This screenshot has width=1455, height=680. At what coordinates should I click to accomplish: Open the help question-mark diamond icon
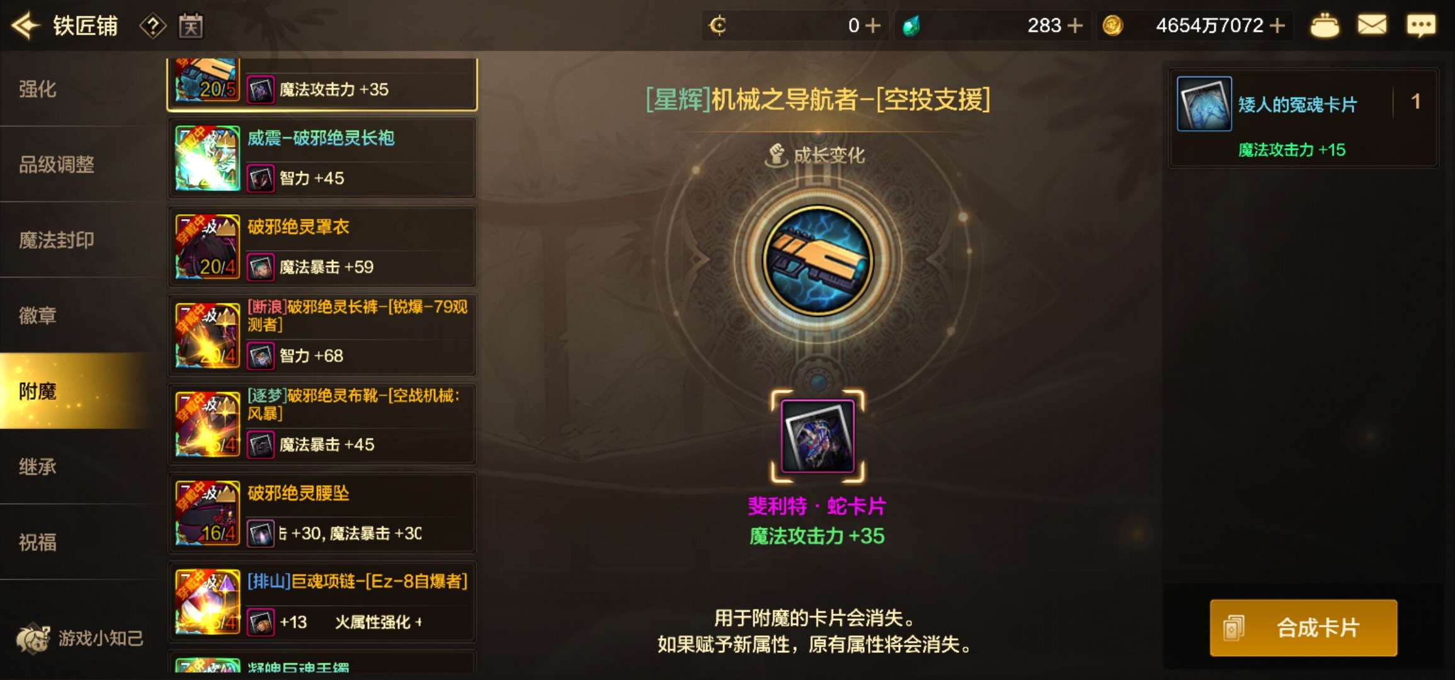tap(153, 26)
